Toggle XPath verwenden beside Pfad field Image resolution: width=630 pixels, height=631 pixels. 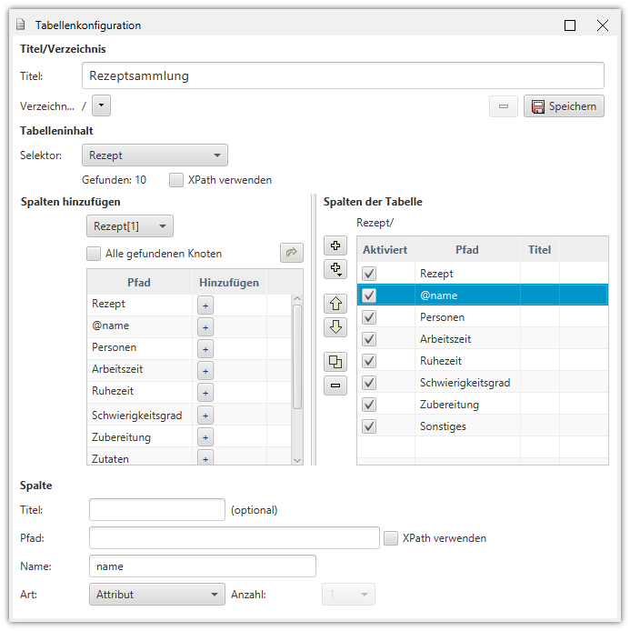(391, 538)
